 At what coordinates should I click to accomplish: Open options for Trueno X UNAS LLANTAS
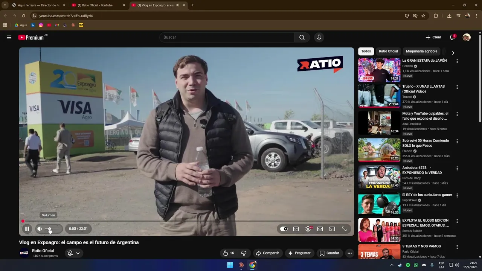(x=457, y=87)
